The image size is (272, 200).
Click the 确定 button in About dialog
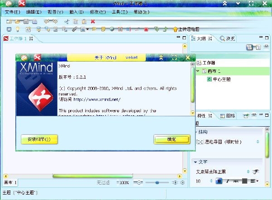click(x=172, y=139)
